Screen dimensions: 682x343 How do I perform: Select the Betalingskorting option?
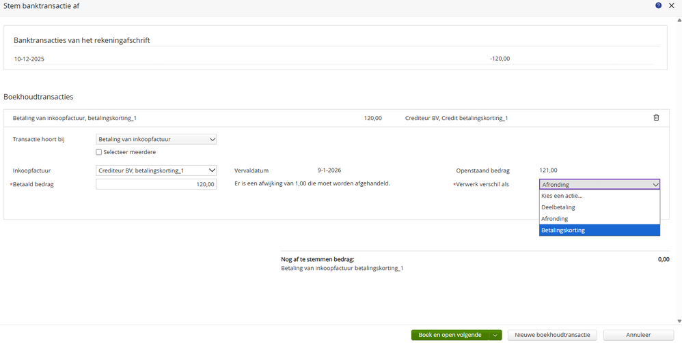coord(599,230)
